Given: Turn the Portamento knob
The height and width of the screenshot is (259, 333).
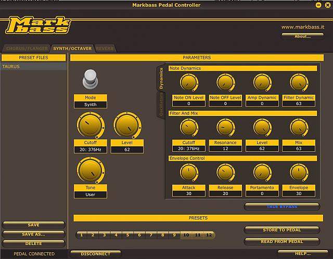Looking at the screenshot, I should click(x=262, y=172).
